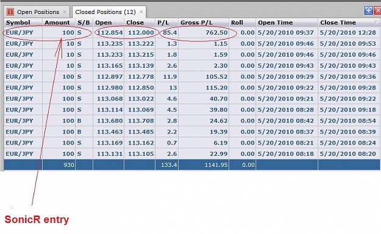Viewport: 381px width, 234px height.
Task: Sort by the Open Time column header
Action: 276,23
